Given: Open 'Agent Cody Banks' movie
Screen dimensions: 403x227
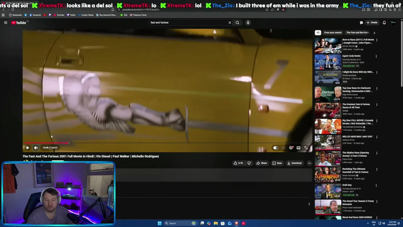Looking at the screenshot, I should [x=328, y=61].
